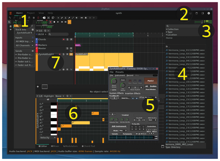Click the Loop selection icon
Screen dimensions: 220x161
[x=53, y=18]
